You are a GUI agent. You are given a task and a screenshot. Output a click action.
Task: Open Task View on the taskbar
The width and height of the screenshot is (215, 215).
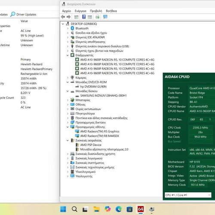(85, 209)
